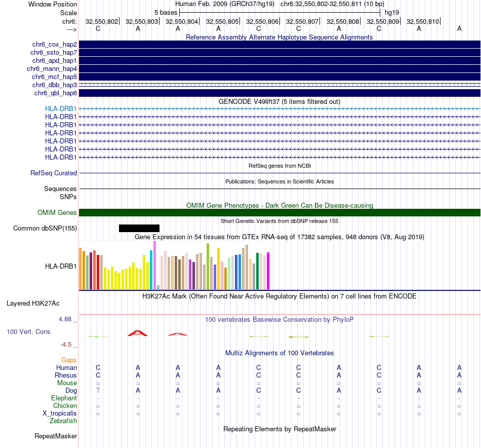Click the Scale label

tap(68, 13)
